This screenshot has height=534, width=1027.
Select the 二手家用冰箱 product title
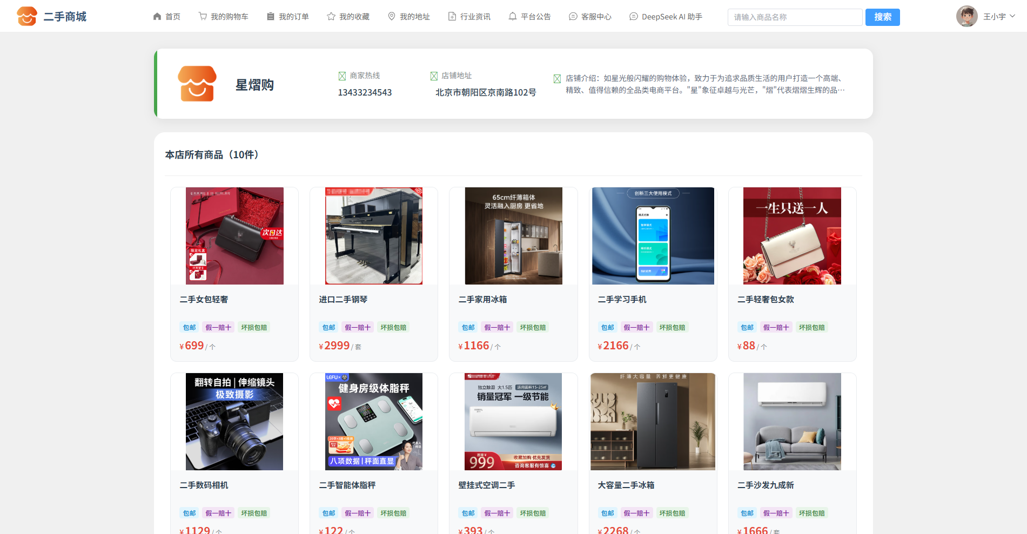point(482,300)
